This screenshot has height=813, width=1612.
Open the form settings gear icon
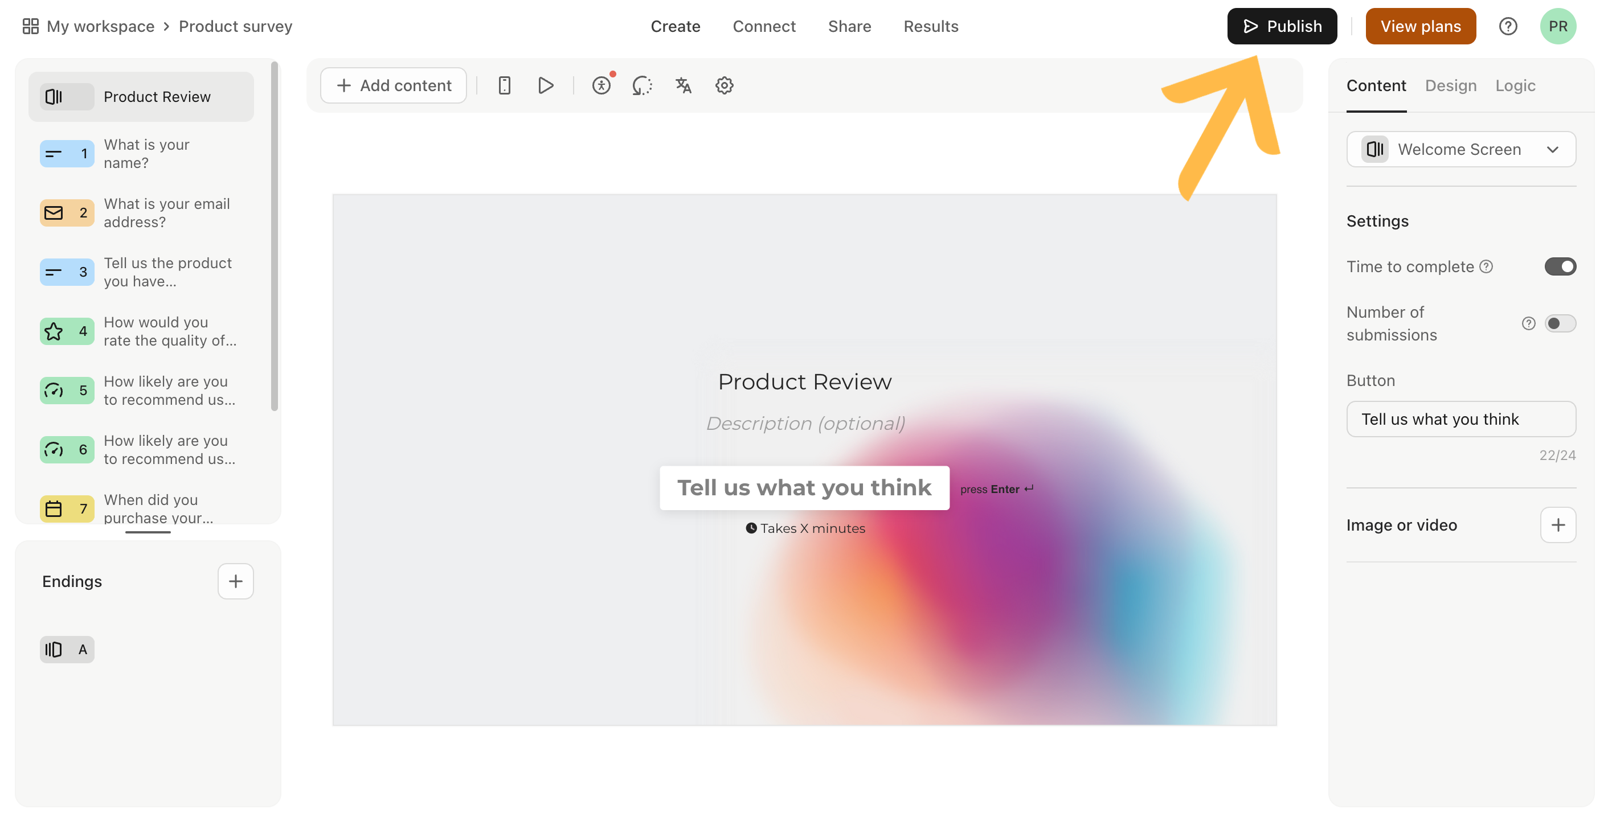coord(724,85)
